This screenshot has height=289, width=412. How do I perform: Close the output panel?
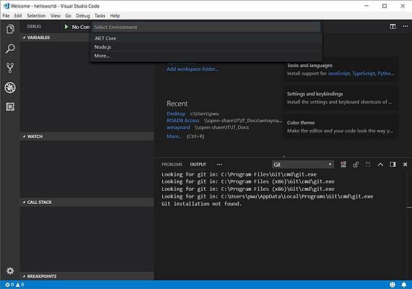(405, 165)
